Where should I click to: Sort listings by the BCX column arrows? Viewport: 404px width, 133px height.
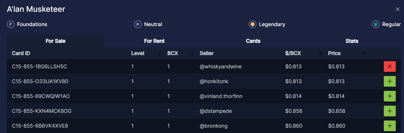192,53
